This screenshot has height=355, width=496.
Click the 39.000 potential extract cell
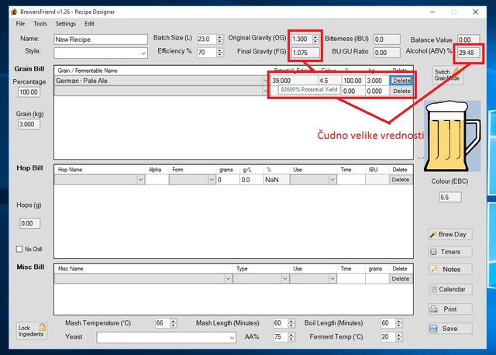pyautogui.click(x=294, y=81)
